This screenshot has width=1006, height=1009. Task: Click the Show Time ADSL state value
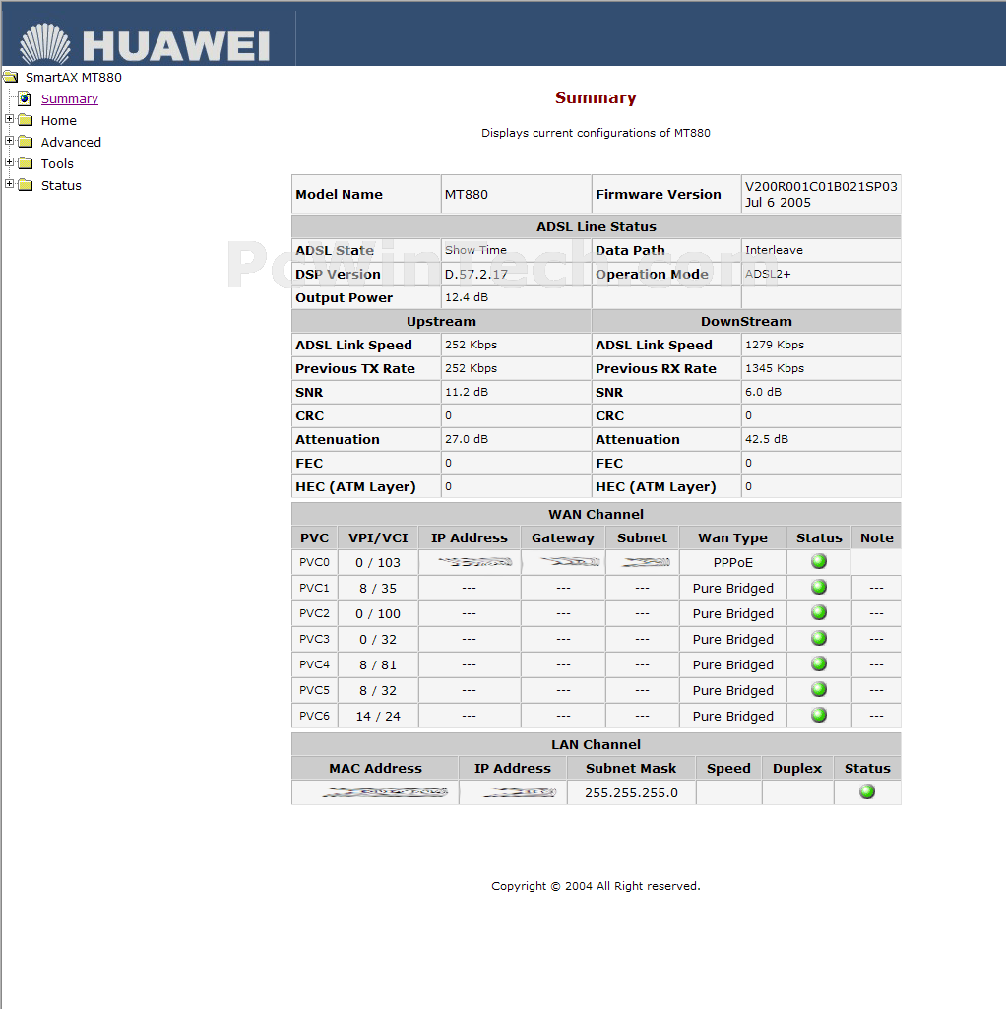coord(475,250)
